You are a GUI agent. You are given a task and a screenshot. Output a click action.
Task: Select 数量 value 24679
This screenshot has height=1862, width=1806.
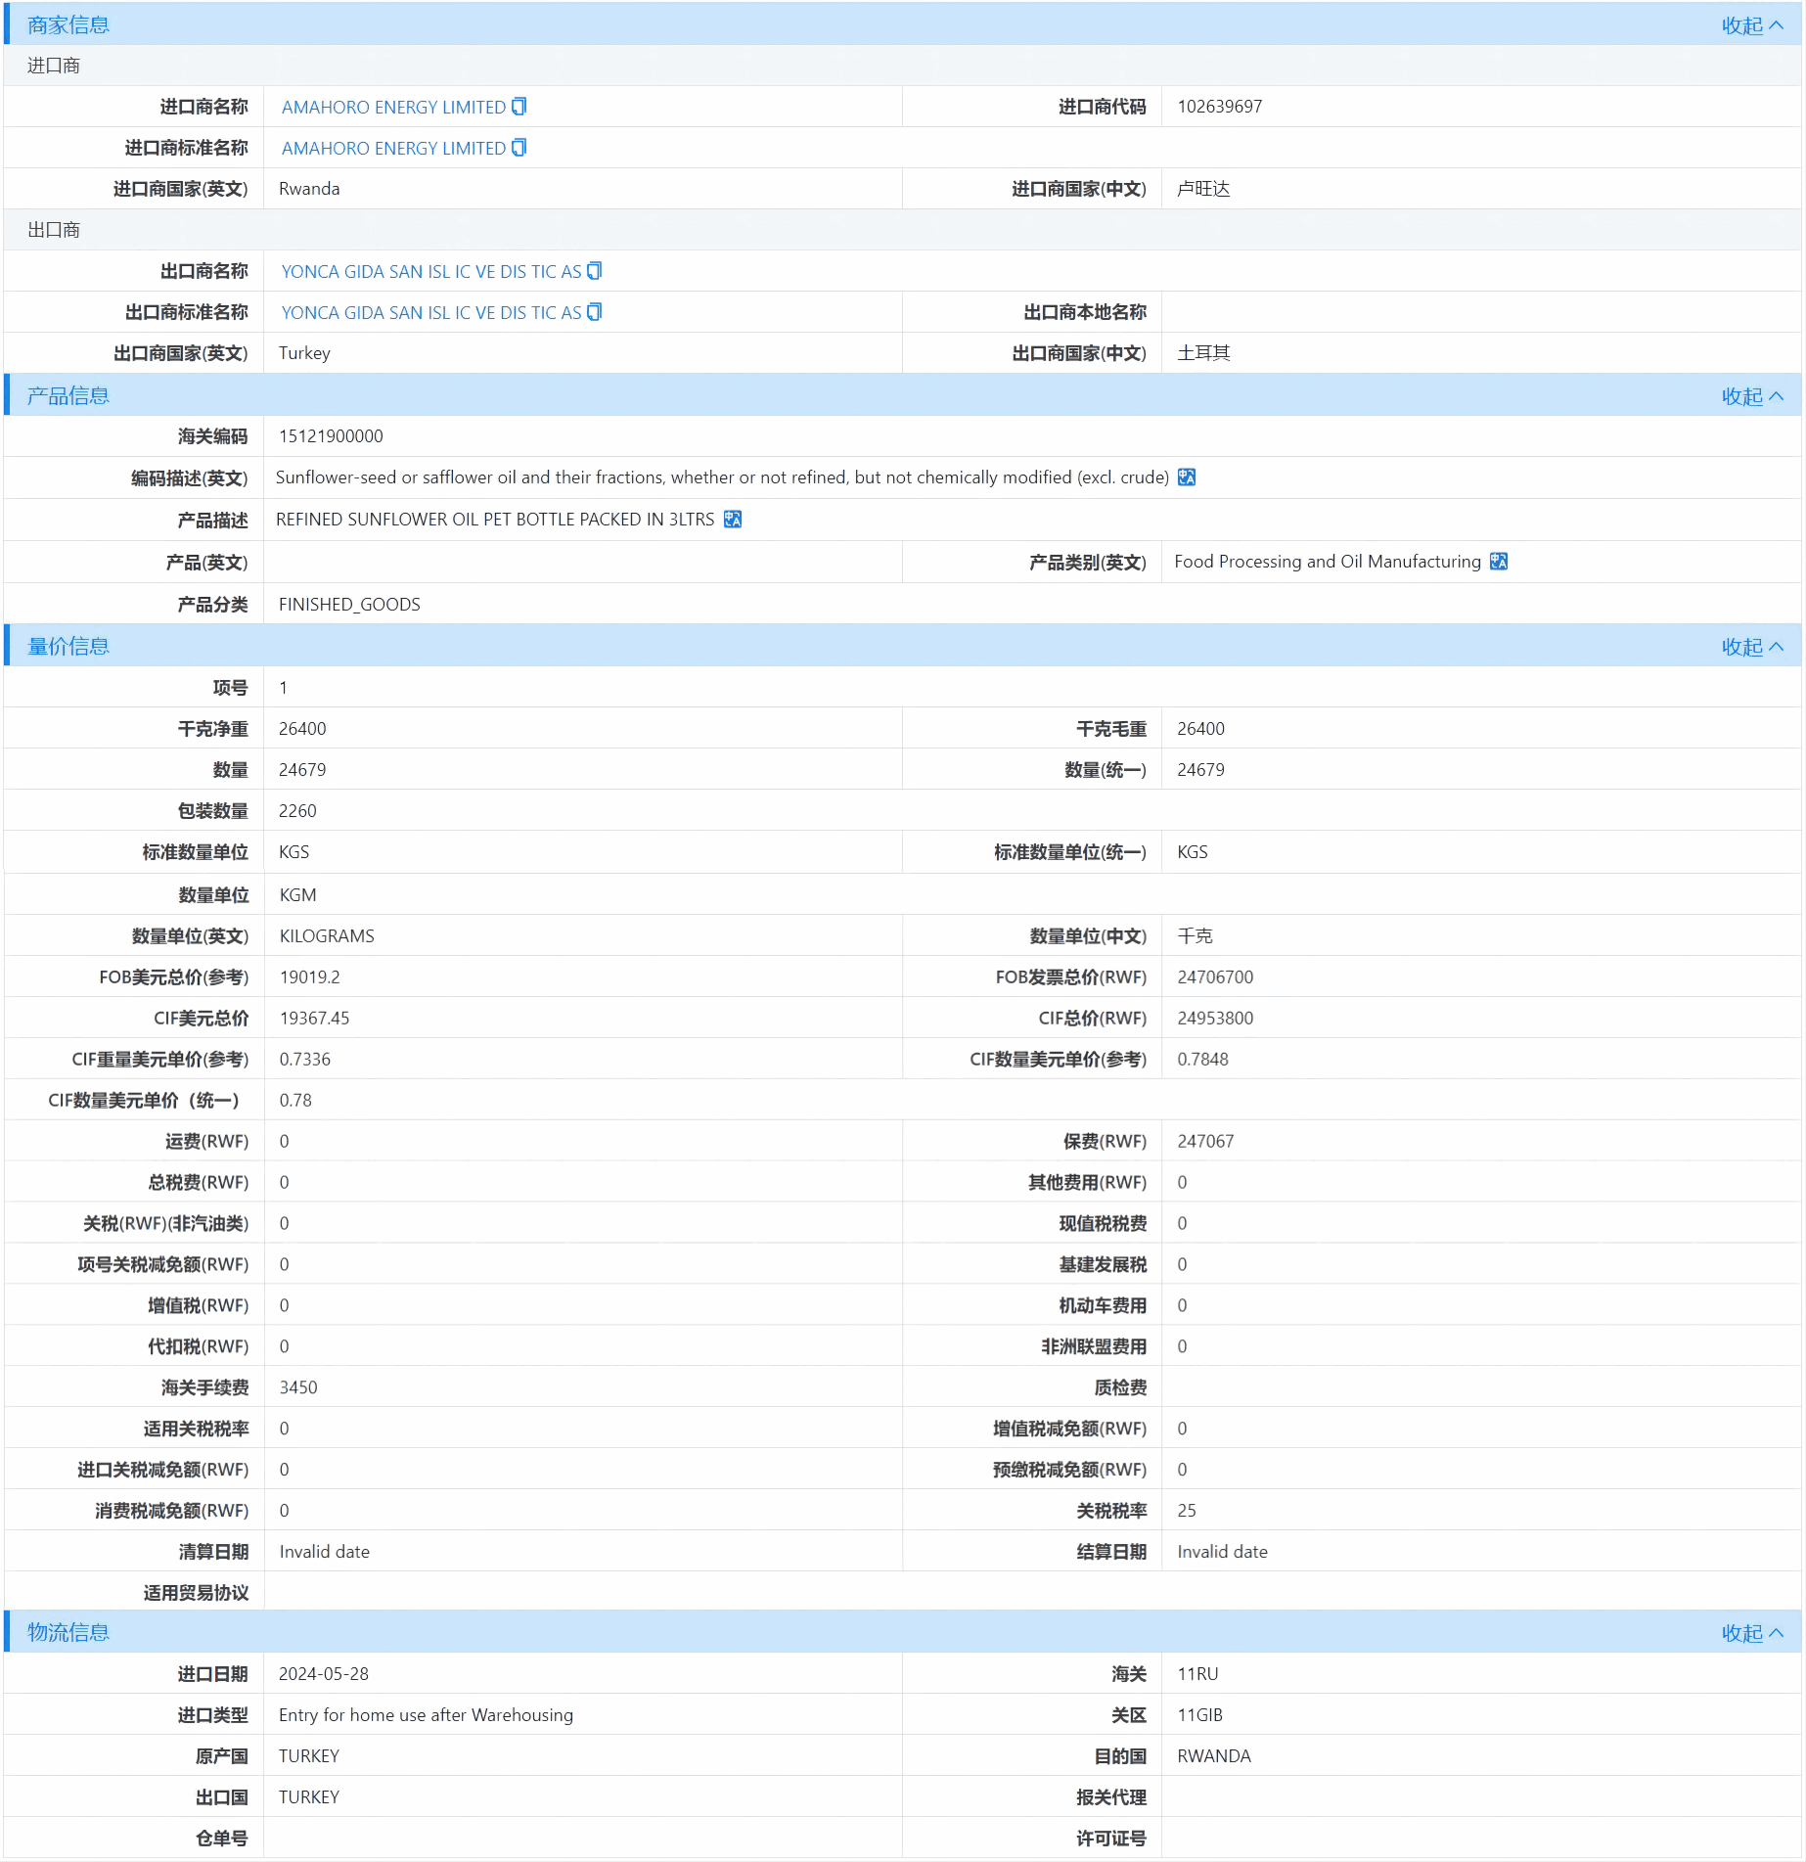click(x=302, y=770)
